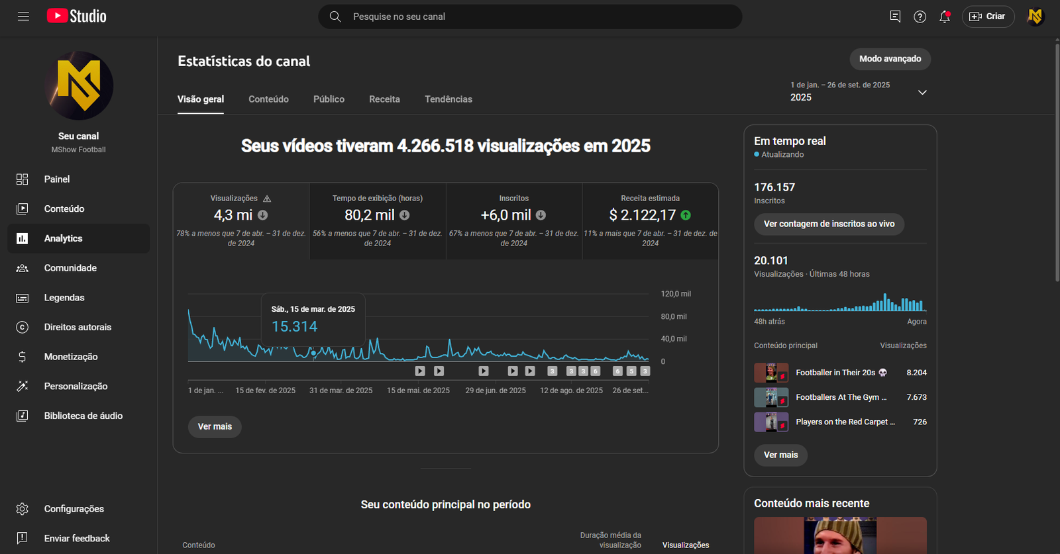Click the help question mark icon
Screen dimensions: 1060x554
point(920,17)
